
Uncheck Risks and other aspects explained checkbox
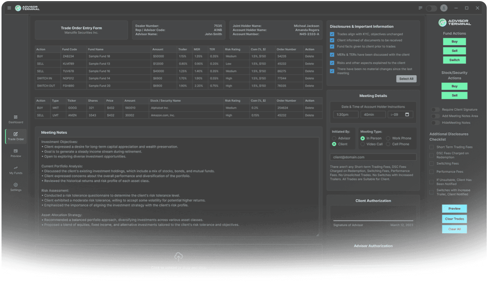(x=332, y=63)
